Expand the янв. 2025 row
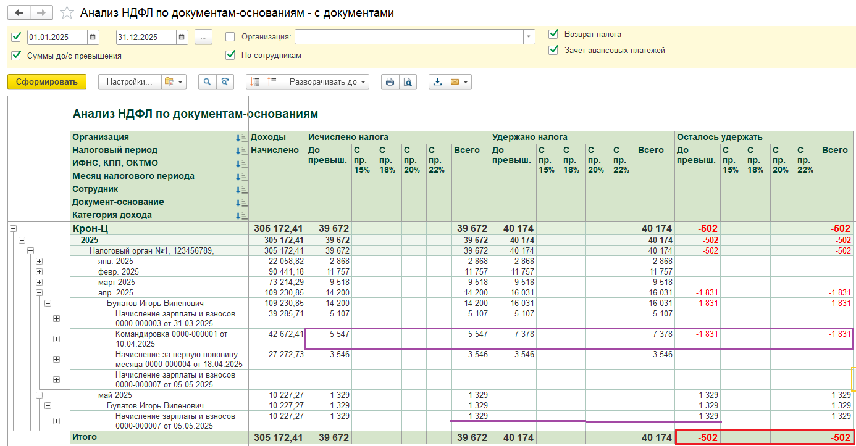Image resolution: width=856 pixels, height=446 pixels. pos(39,262)
